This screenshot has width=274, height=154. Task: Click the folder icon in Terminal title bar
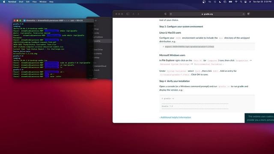(x=24, y=21)
